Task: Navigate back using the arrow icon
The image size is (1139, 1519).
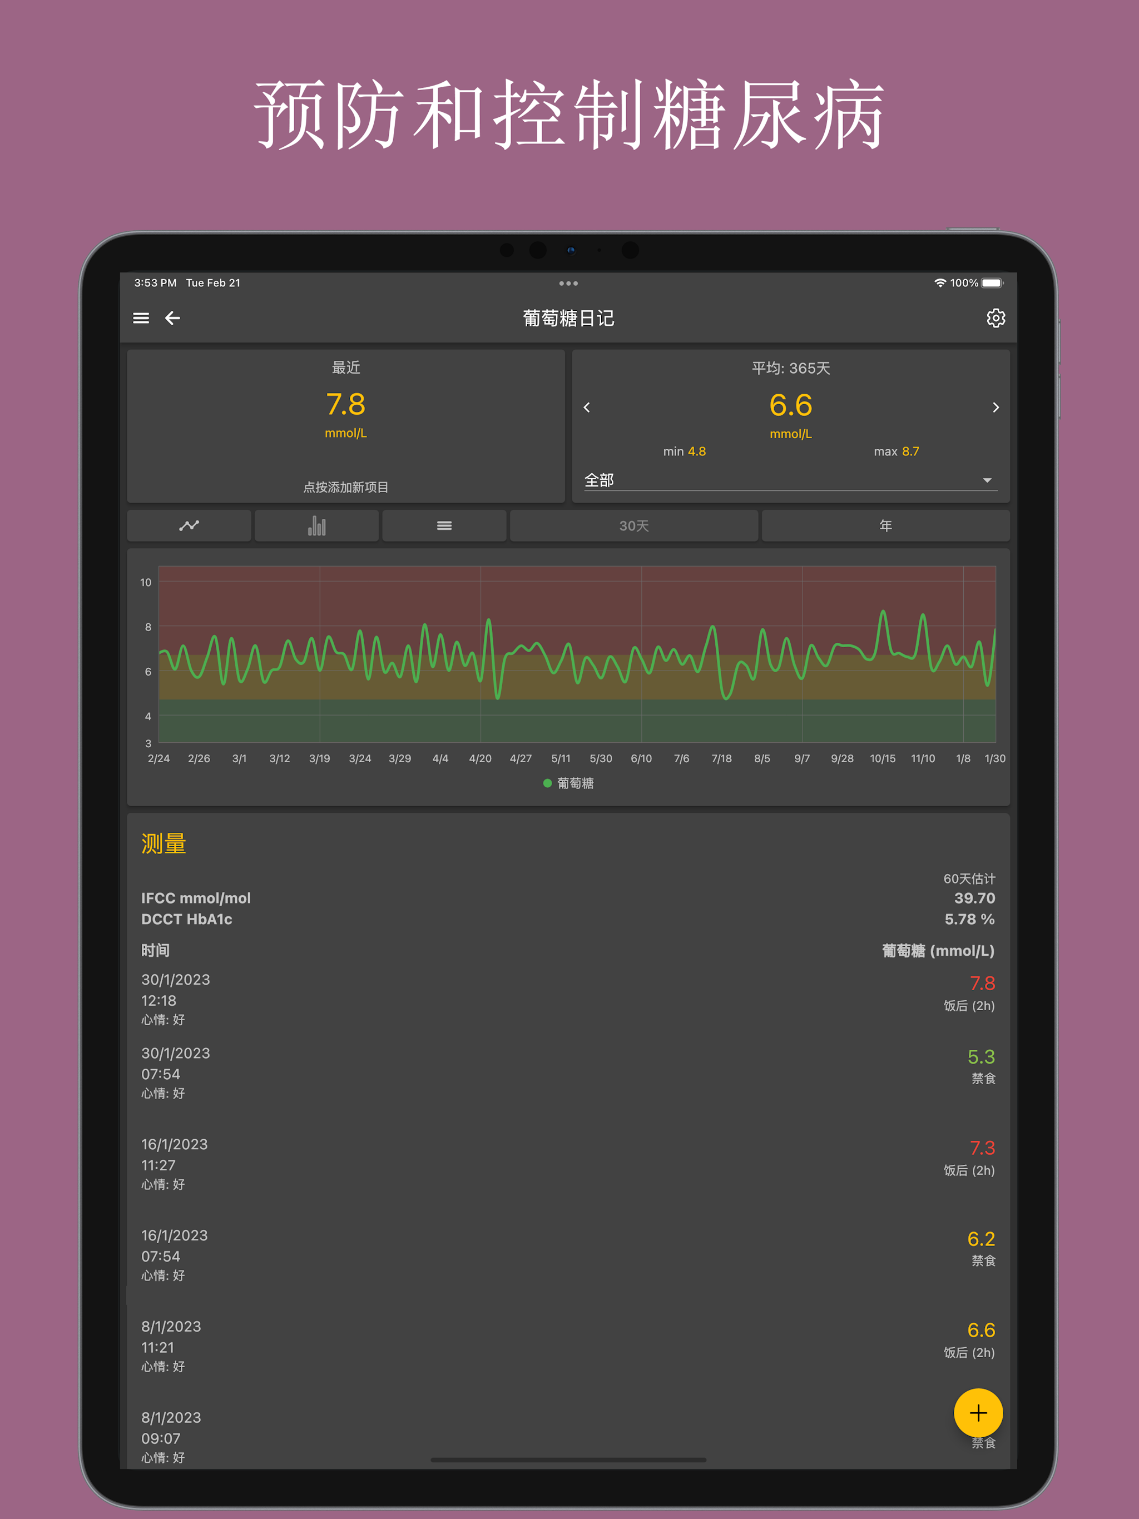Action: point(172,318)
